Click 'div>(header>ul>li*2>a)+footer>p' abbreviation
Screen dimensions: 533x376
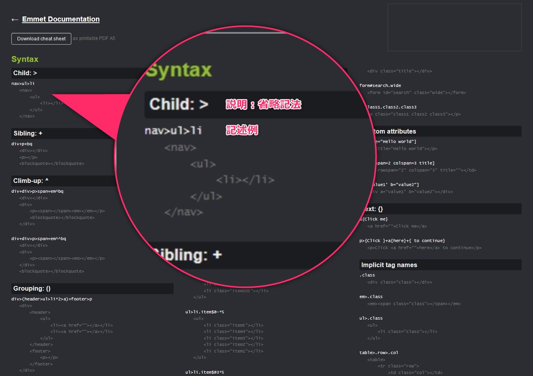[52, 299]
